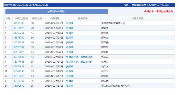
Task: Click the 商标名称 column header
Action: coord(83,19)
